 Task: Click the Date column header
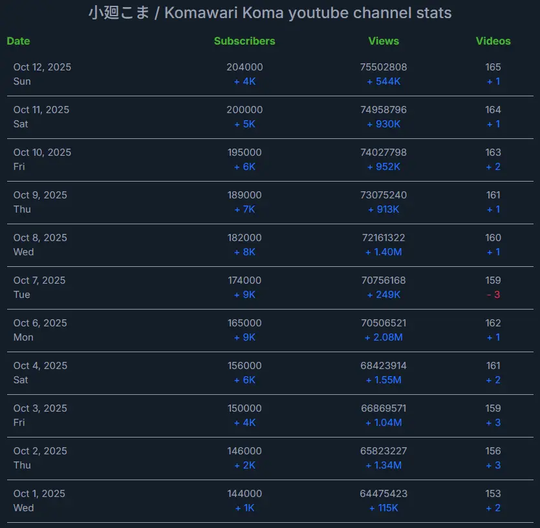(18, 41)
